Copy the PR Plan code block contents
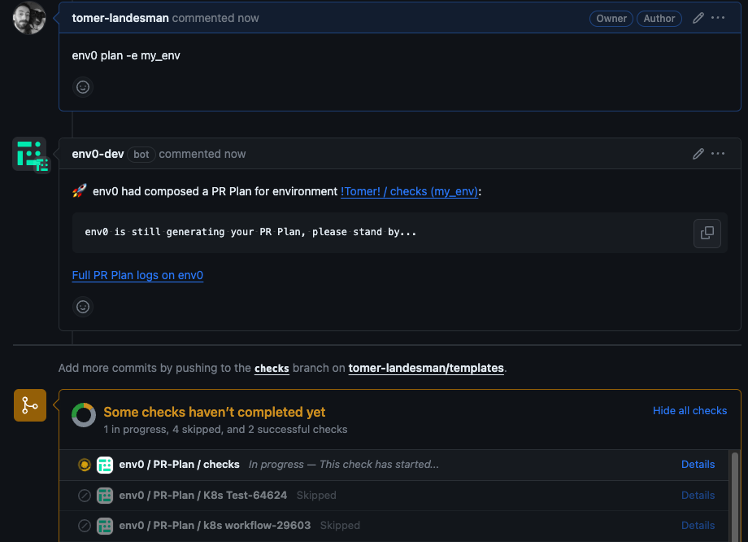748x542 pixels. (x=707, y=233)
